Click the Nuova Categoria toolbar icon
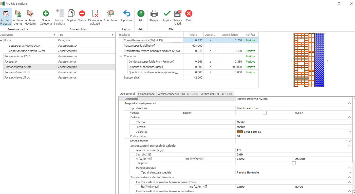355x194 pixels. [x=46, y=14]
